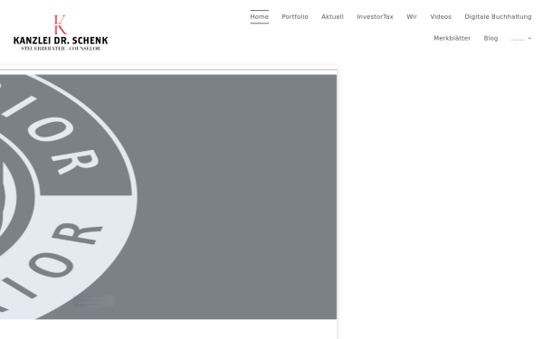Screen dimensions: 543x339
Task: Go to the Portfolio page
Action: (x=295, y=17)
